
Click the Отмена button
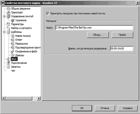105,108
